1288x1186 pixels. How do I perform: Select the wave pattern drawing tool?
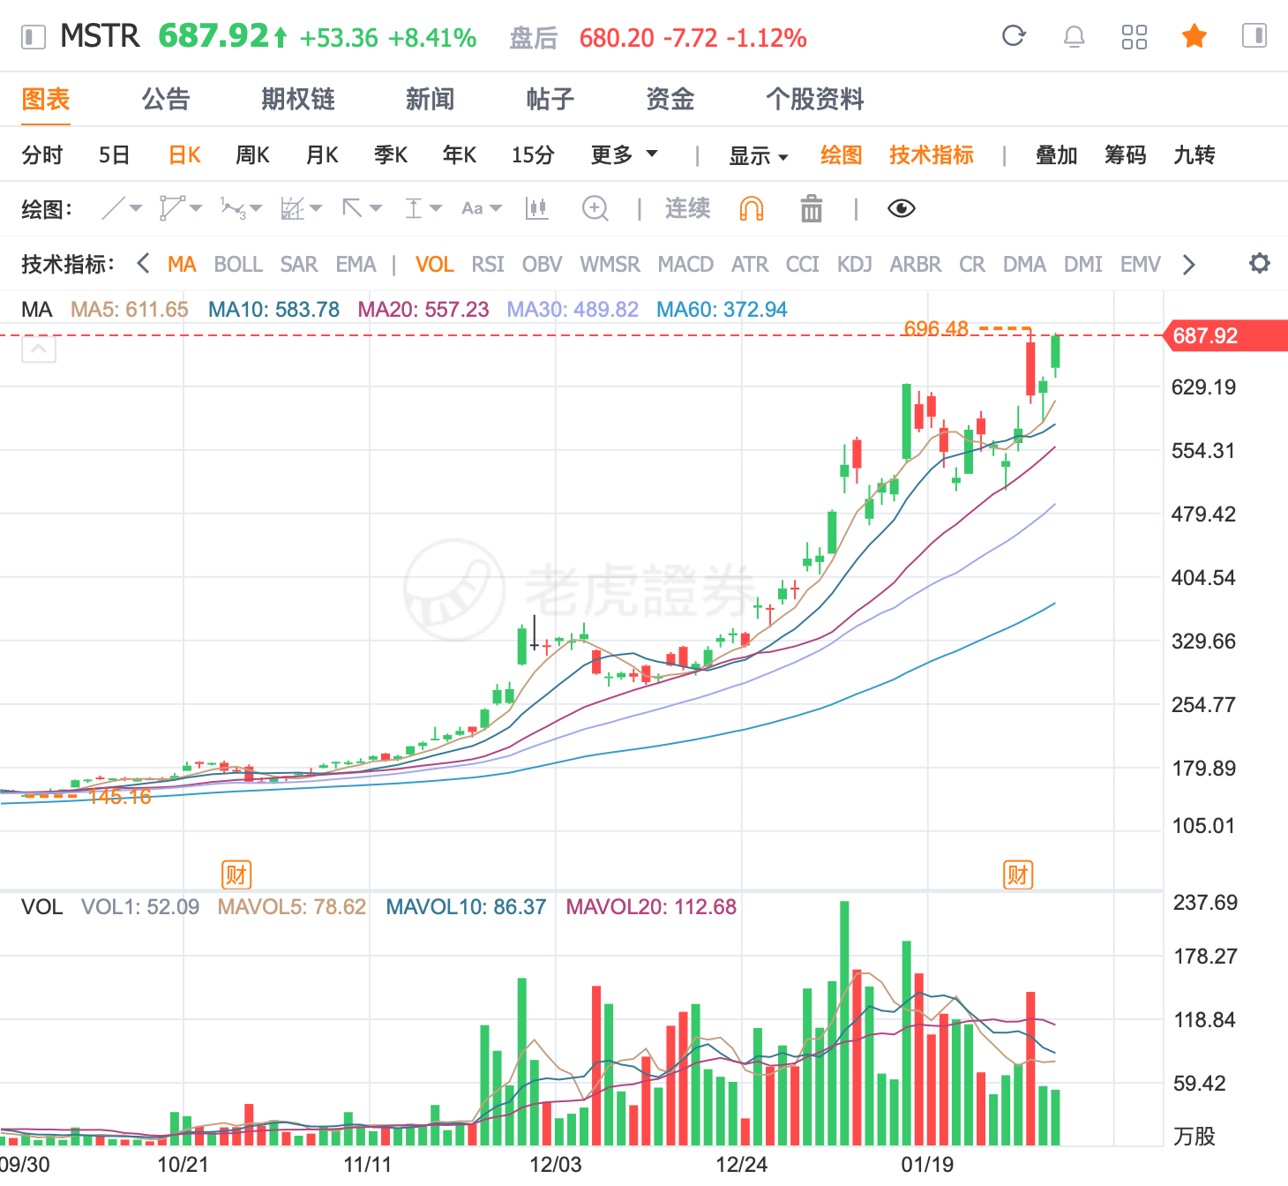[233, 208]
